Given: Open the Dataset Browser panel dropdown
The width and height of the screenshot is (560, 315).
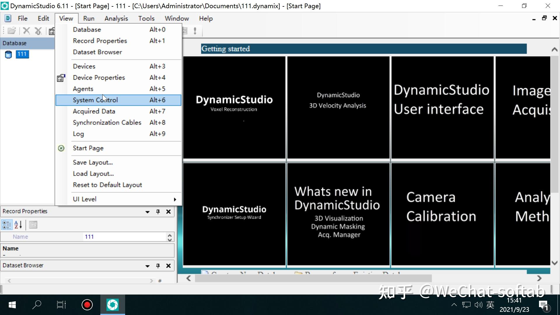Looking at the screenshot, I should click(147, 266).
